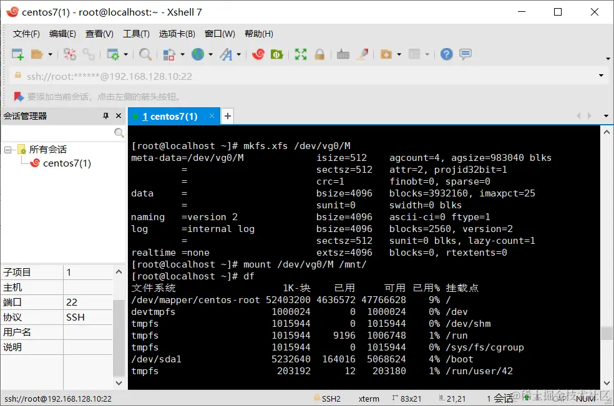Viewport: 614px width, 406px height.
Task: Toggle full screen with green arrows icon
Action: point(301,54)
